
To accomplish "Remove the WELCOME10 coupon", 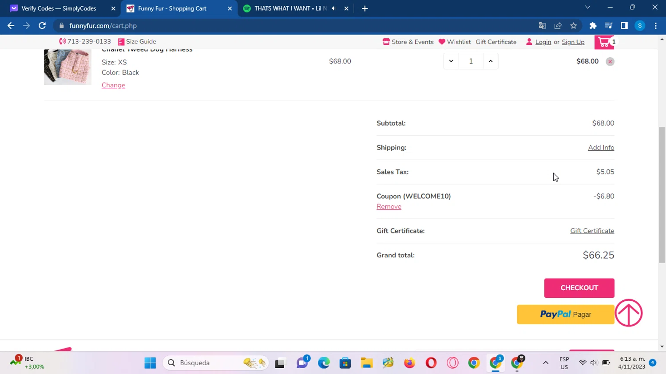I will click(x=389, y=206).
